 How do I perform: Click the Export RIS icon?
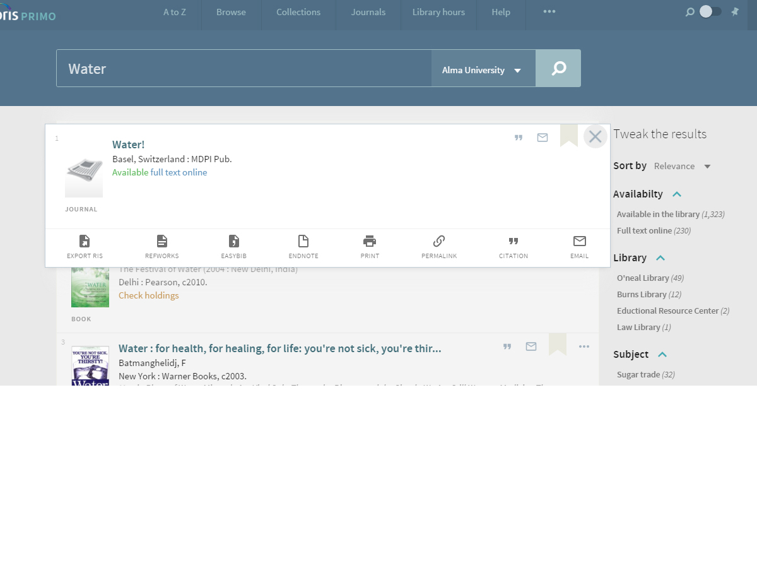85,241
